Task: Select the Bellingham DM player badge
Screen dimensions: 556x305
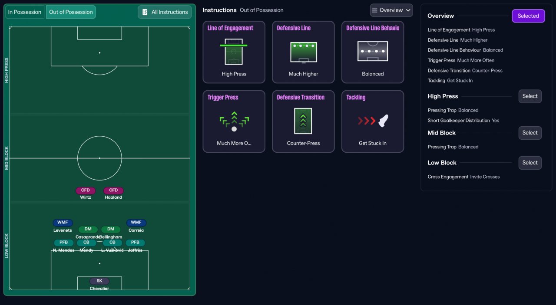Action: [111, 230]
